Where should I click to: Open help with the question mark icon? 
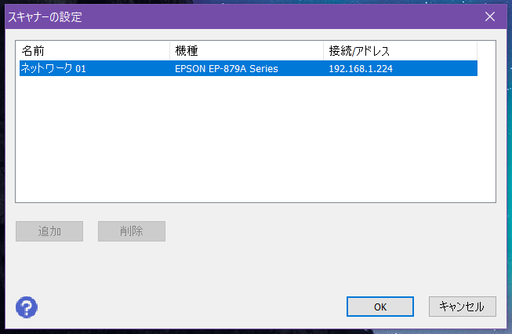[x=27, y=307]
